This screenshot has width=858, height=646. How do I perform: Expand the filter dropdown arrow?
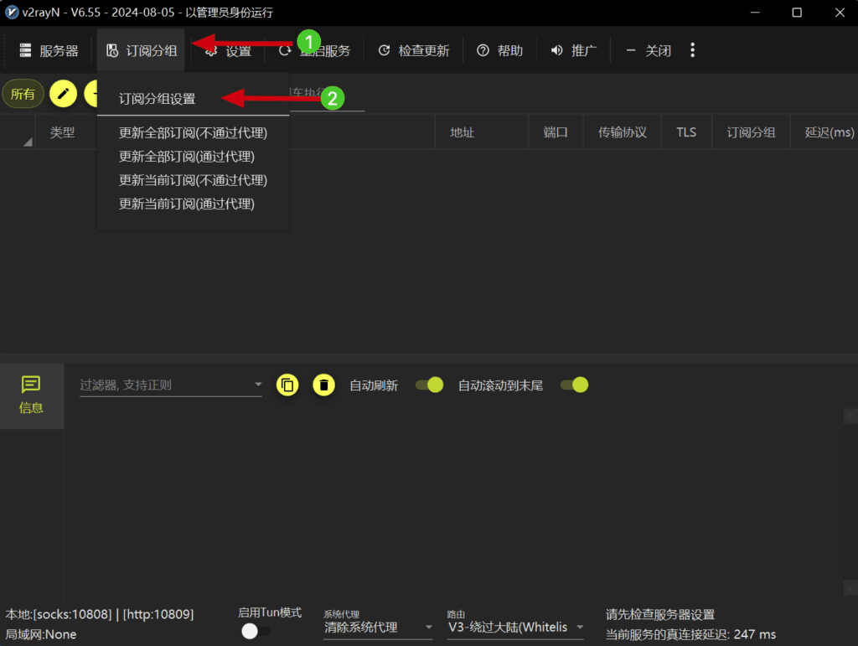tap(258, 385)
